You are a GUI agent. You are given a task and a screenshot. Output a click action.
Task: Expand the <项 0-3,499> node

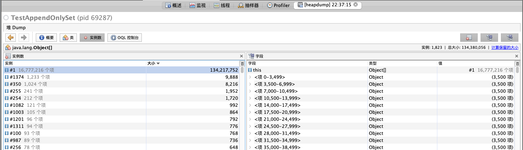pos(250,77)
